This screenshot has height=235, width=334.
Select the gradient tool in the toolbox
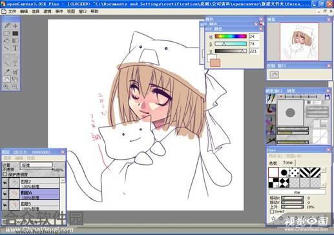15,41
